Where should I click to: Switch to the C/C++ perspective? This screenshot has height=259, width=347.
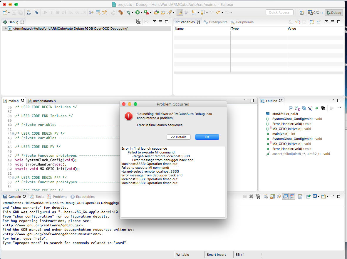(x=316, y=13)
